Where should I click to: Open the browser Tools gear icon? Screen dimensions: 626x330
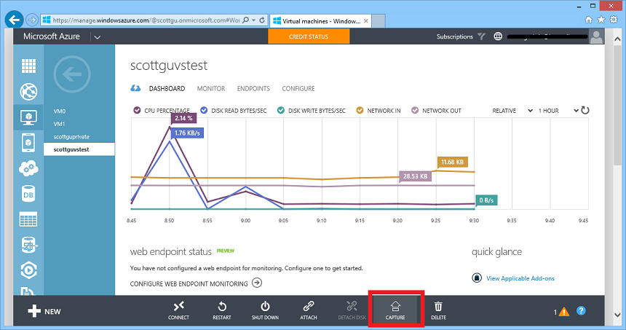pyautogui.click(x=614, y=20)
